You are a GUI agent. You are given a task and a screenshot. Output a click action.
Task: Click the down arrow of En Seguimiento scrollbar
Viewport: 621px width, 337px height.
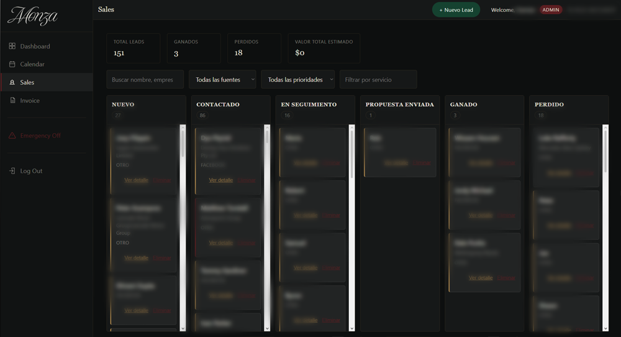pos(351,328)
